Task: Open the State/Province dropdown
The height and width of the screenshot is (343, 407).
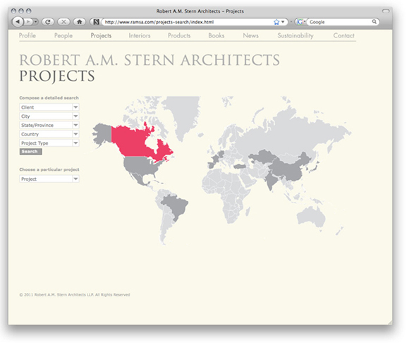Action: coord(49,125)
